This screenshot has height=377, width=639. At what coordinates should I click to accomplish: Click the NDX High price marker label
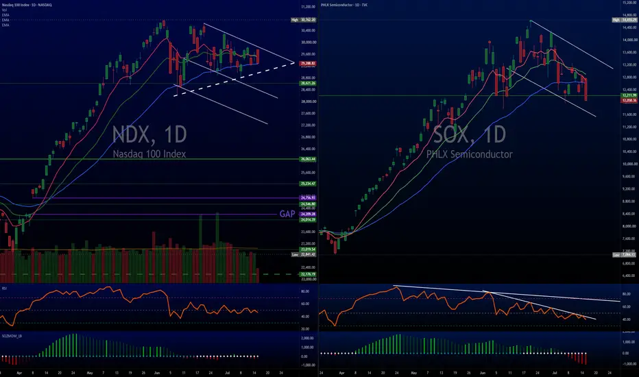[x=304, y=20]
